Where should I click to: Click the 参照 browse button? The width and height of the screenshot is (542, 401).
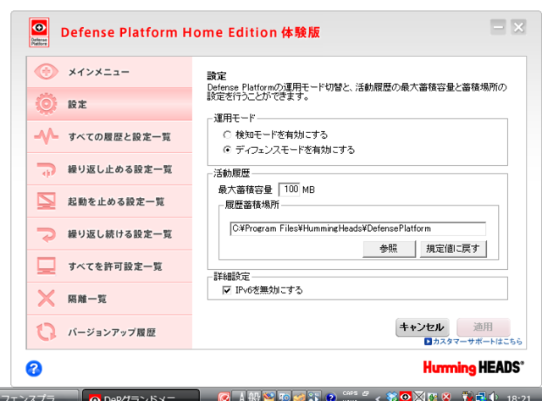389,249
